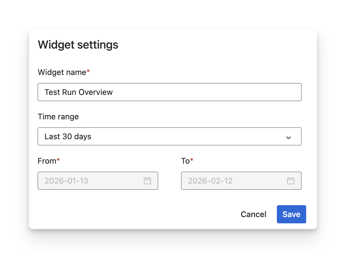Dismiss dialog with the Cancel button
The width and height of the screenshot is (346, 258).
pyautogui.click(x=254, y=214)
